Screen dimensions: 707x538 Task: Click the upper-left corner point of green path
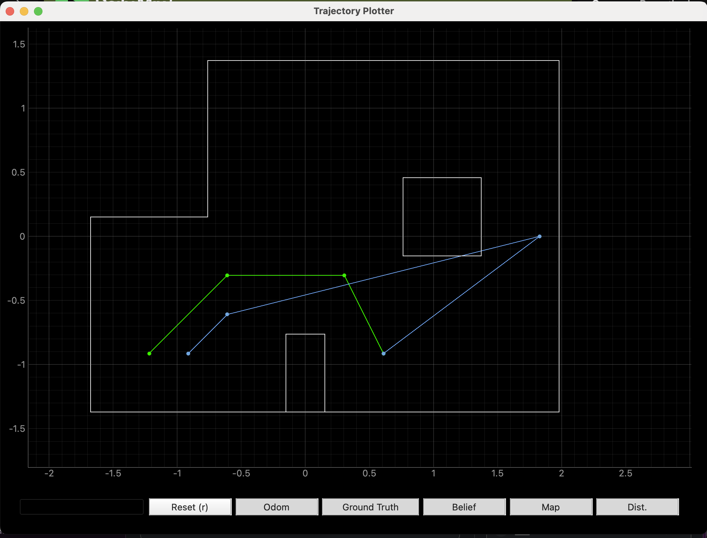point(227,275)
